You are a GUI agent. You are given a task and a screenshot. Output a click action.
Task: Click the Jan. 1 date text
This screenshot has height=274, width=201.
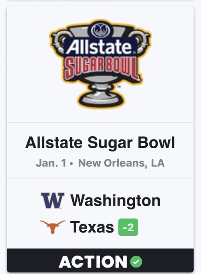51,163
